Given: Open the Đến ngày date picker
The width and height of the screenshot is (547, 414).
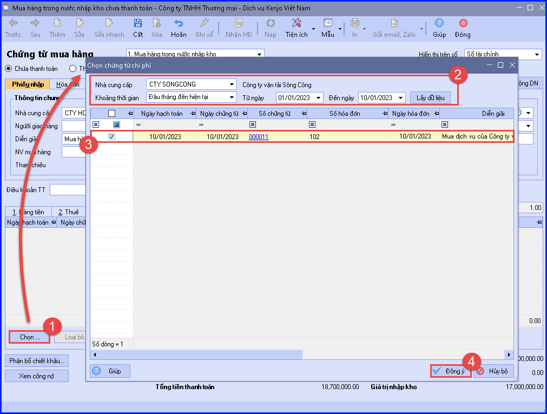Looking at the screenshot, I should (x=400, y=98).
